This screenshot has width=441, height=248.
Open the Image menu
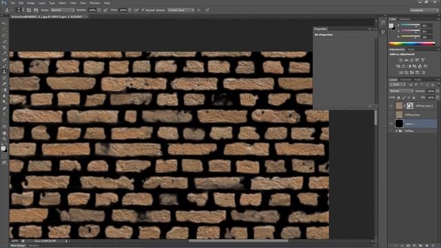pos(31,3)
